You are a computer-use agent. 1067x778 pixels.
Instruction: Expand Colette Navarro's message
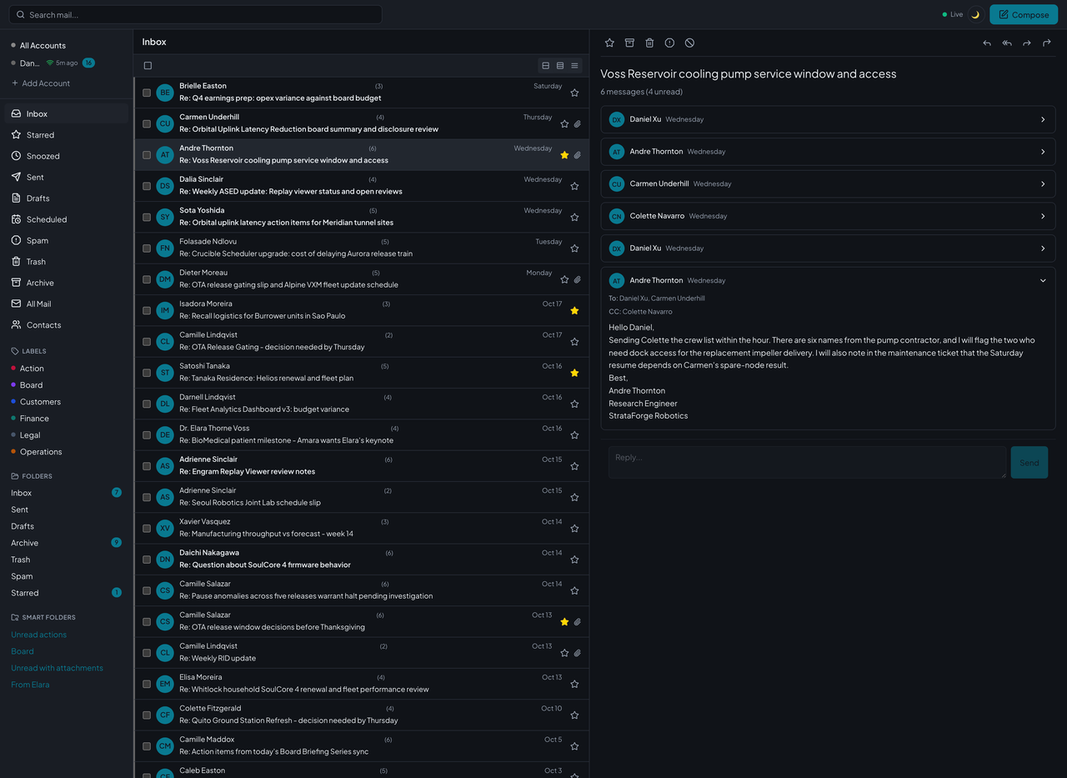click(828, 216)
